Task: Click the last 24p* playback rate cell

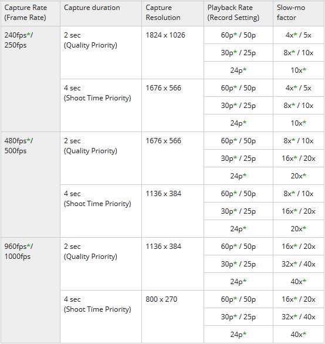Action: [x=238, y=335]
